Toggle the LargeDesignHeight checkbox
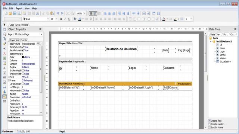The height and width of the screenshot is (134, 239). click(23, 84)
